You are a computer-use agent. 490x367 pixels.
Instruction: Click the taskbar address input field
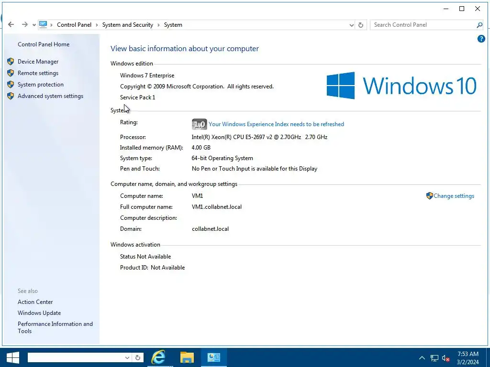pos(76,357)
